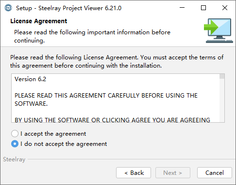This screenshot has height=185, width=236.
Task: Click the license text scrollbar thumb
Action: (x=222, y=76)
